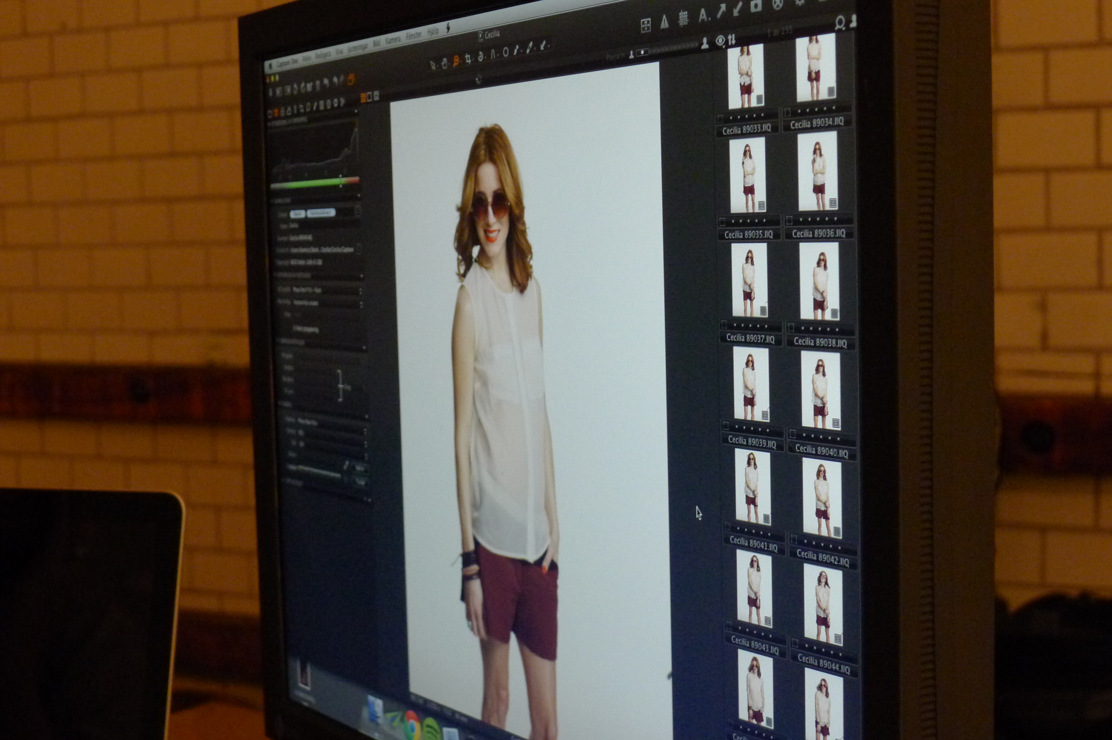Open the second dropdown below the capture info

[x=327, y=304]
